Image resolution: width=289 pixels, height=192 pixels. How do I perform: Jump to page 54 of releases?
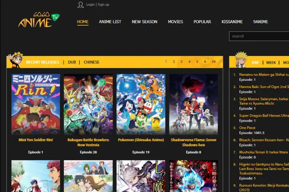(213, 62)
